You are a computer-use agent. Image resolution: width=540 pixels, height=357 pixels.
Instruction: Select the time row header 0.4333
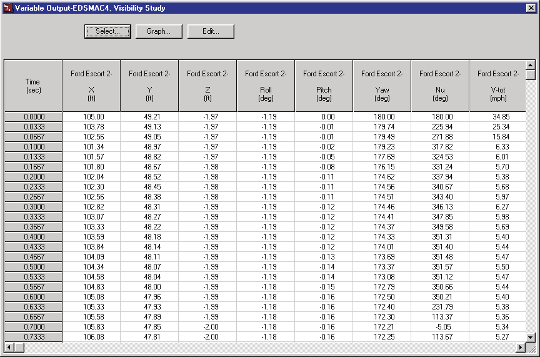point(33,247)
